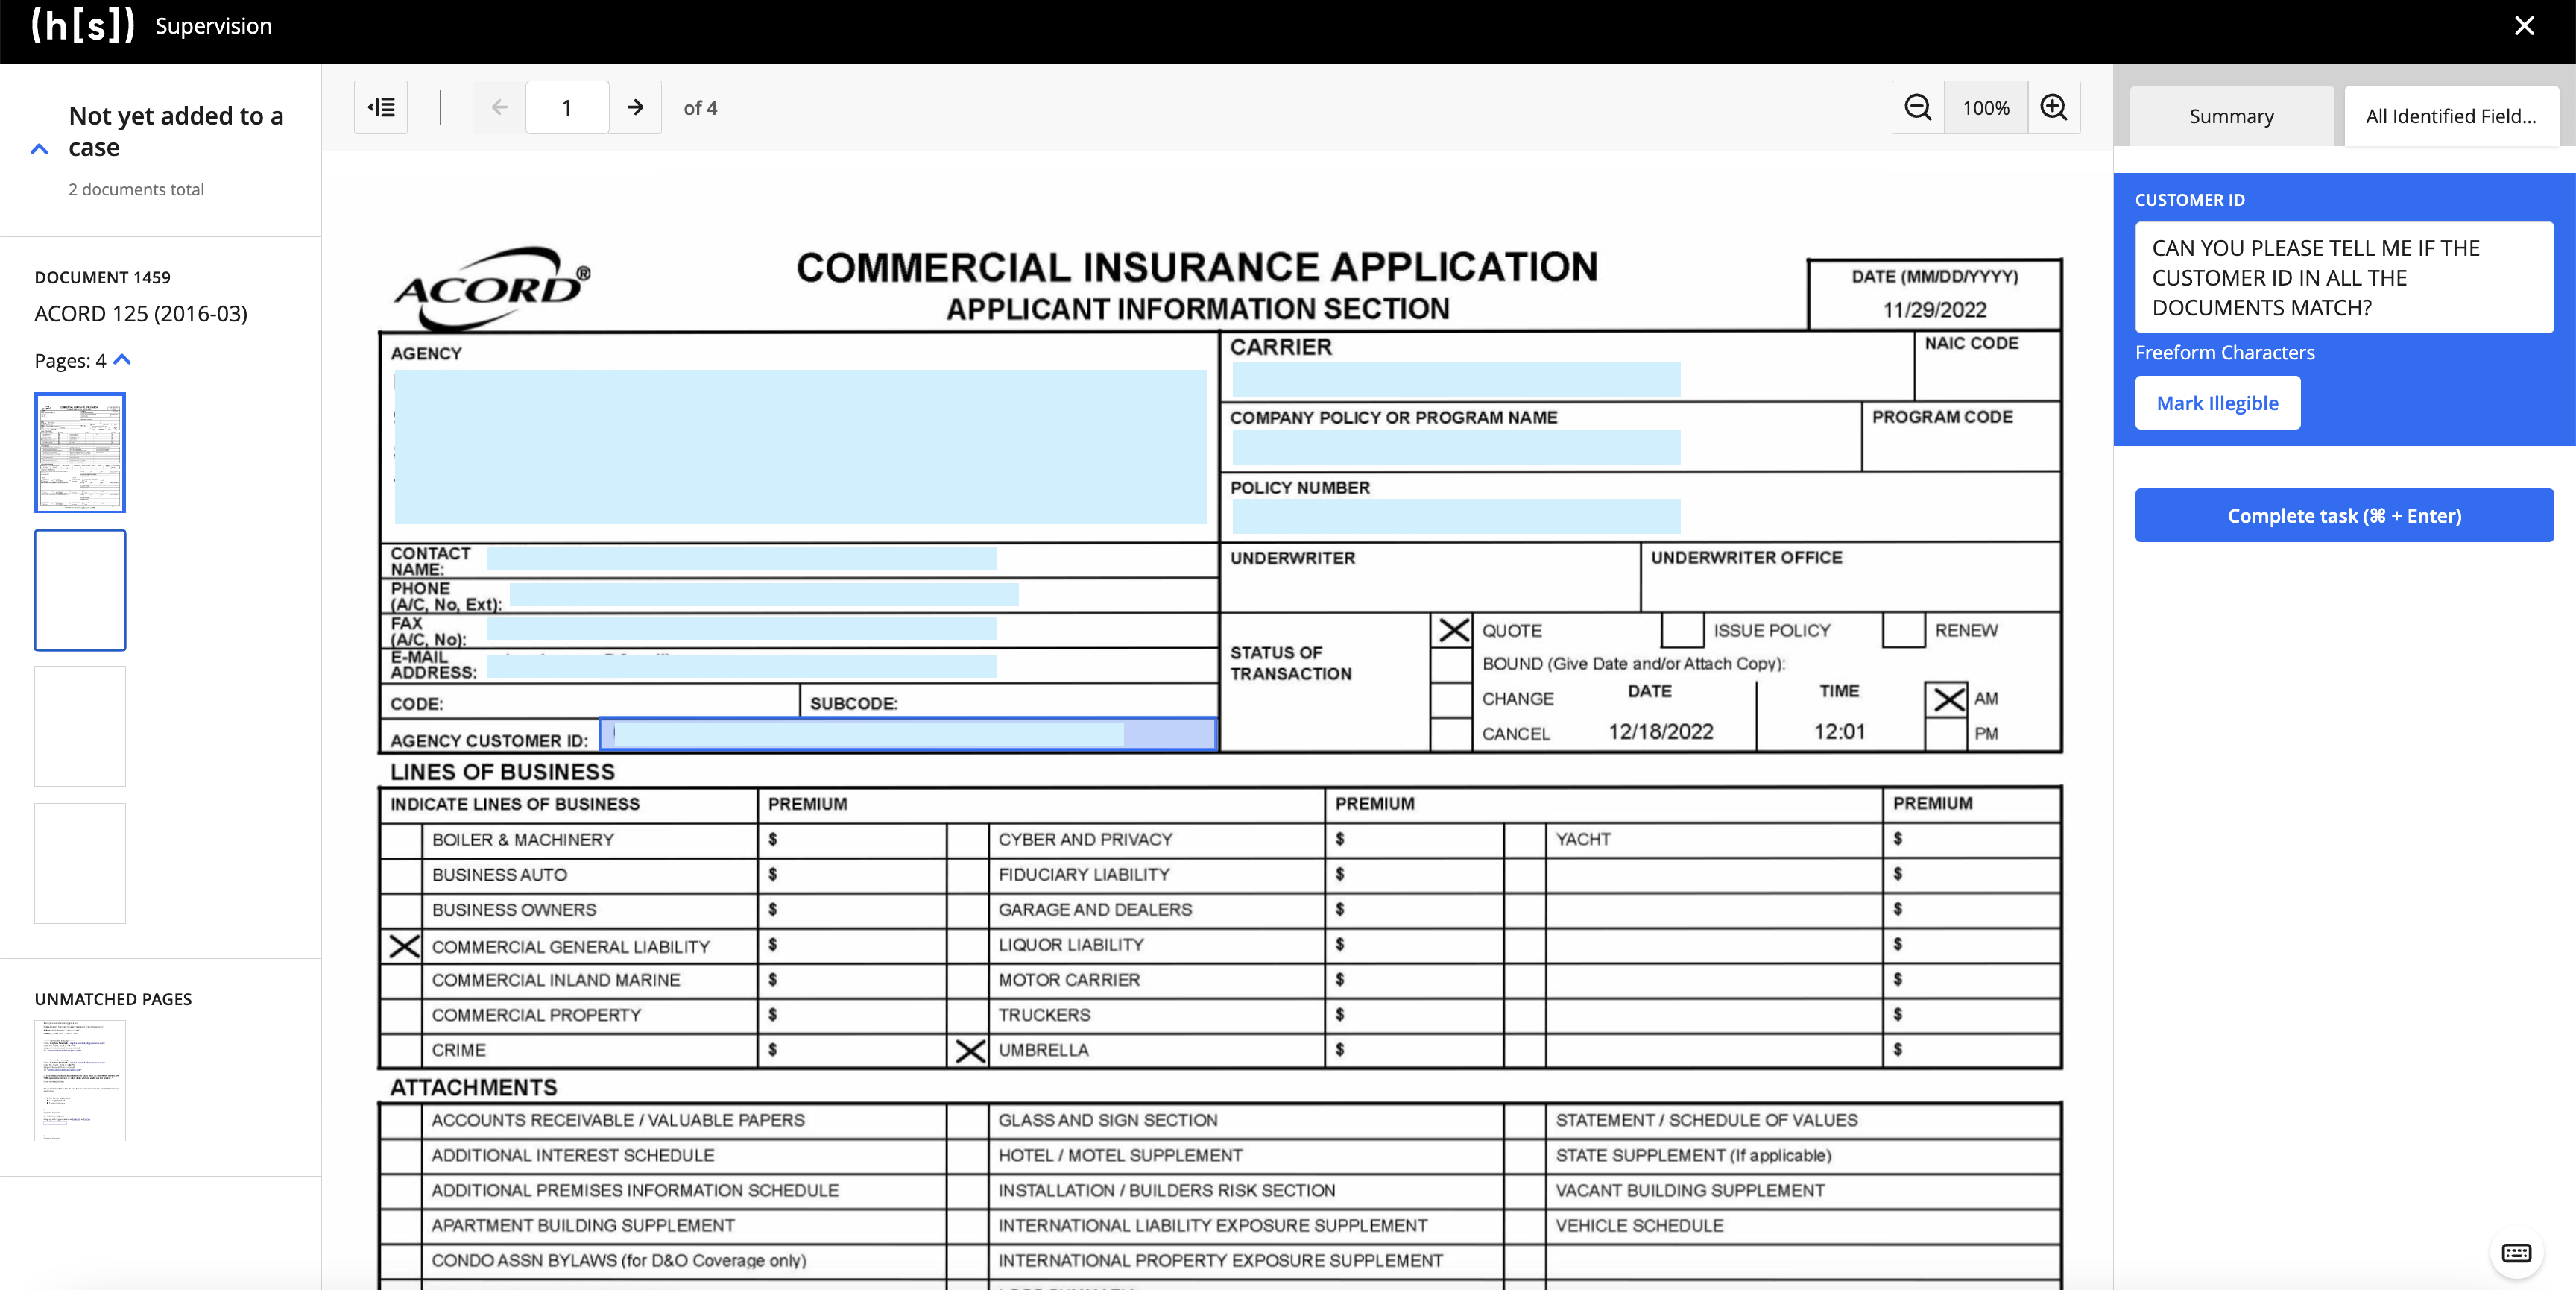Image resolution: width=2576 pixels, height=1290 pixels.
Task: Go to previous page arrow
Action: pos(499,107)
